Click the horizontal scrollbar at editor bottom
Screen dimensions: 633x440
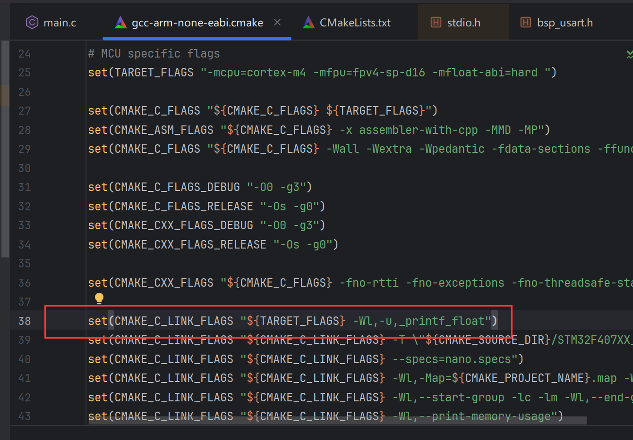[x=337, y=420]
